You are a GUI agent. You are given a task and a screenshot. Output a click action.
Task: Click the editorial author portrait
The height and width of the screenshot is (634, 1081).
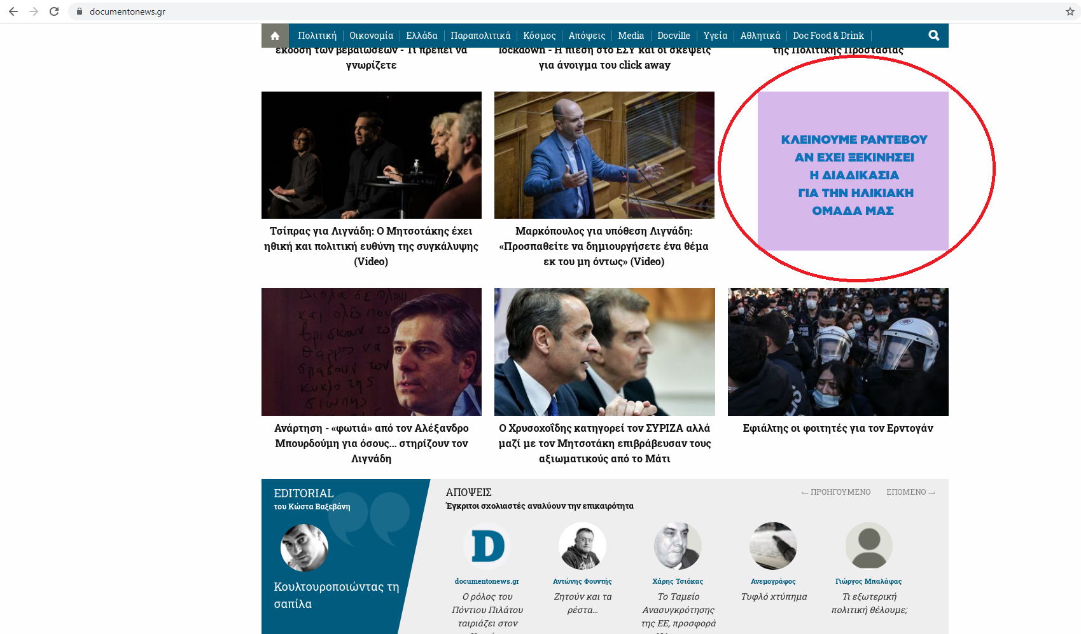coord(304,548)
